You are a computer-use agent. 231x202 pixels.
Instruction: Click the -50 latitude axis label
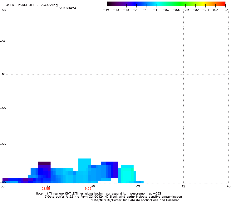(3, 10)
